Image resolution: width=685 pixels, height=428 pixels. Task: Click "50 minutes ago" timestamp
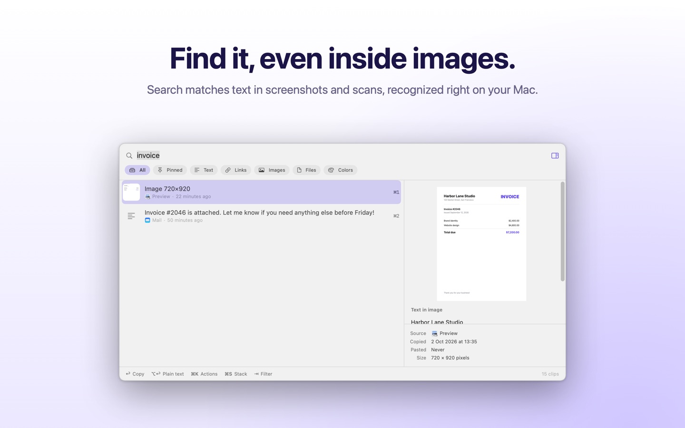[x=185, y=220]
